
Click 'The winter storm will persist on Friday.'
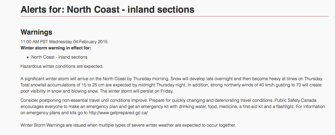click(136, 91)
